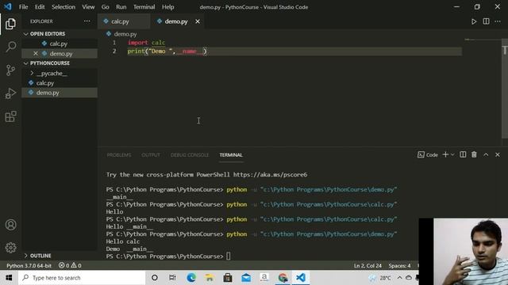Image resolution: width=508 pixels, height=285 pixels.
Task: Select the demo.py editor tab
Action: [177, 21]
